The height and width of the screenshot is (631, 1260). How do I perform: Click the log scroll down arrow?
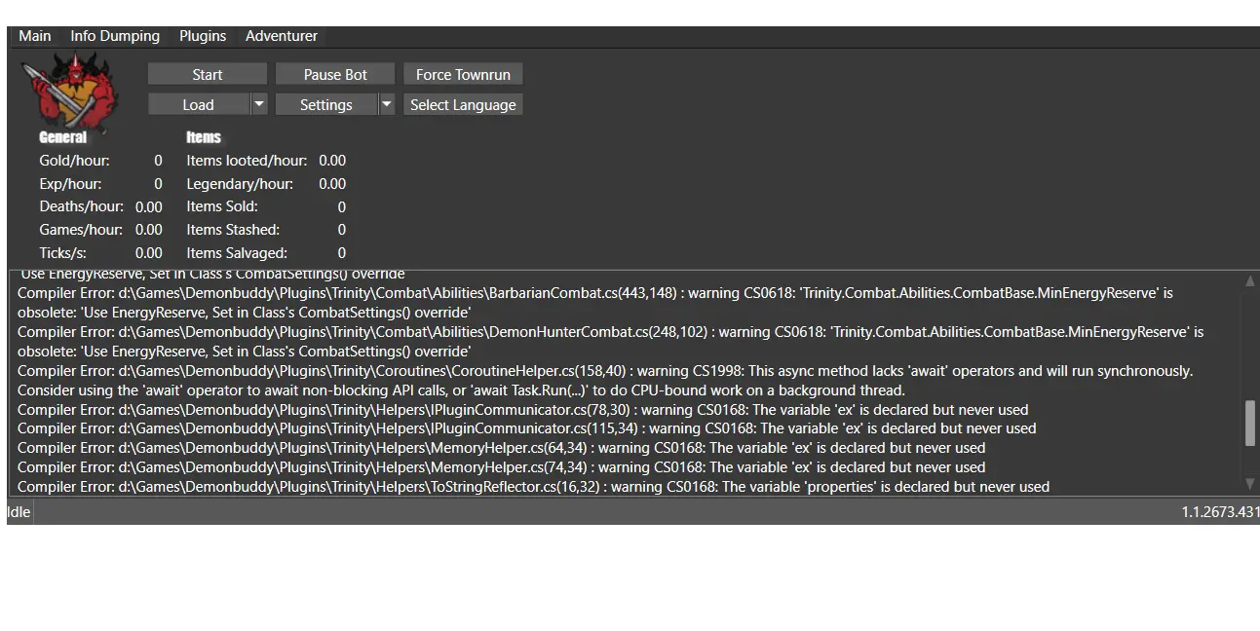(x=1250, y=484)
